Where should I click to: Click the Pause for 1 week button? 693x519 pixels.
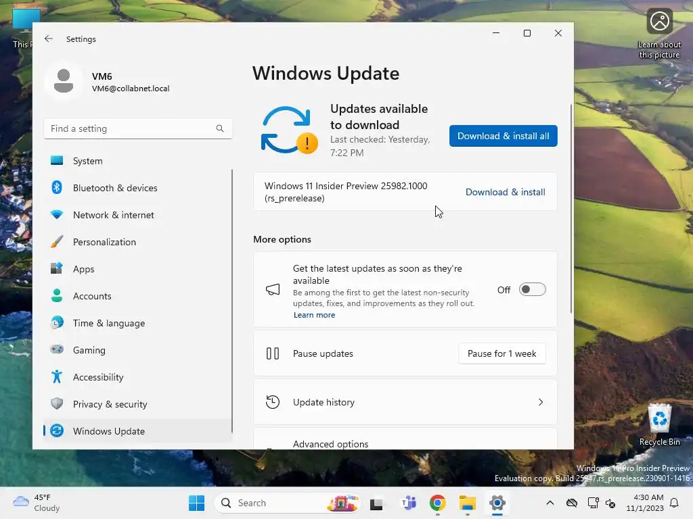(502, 353)
